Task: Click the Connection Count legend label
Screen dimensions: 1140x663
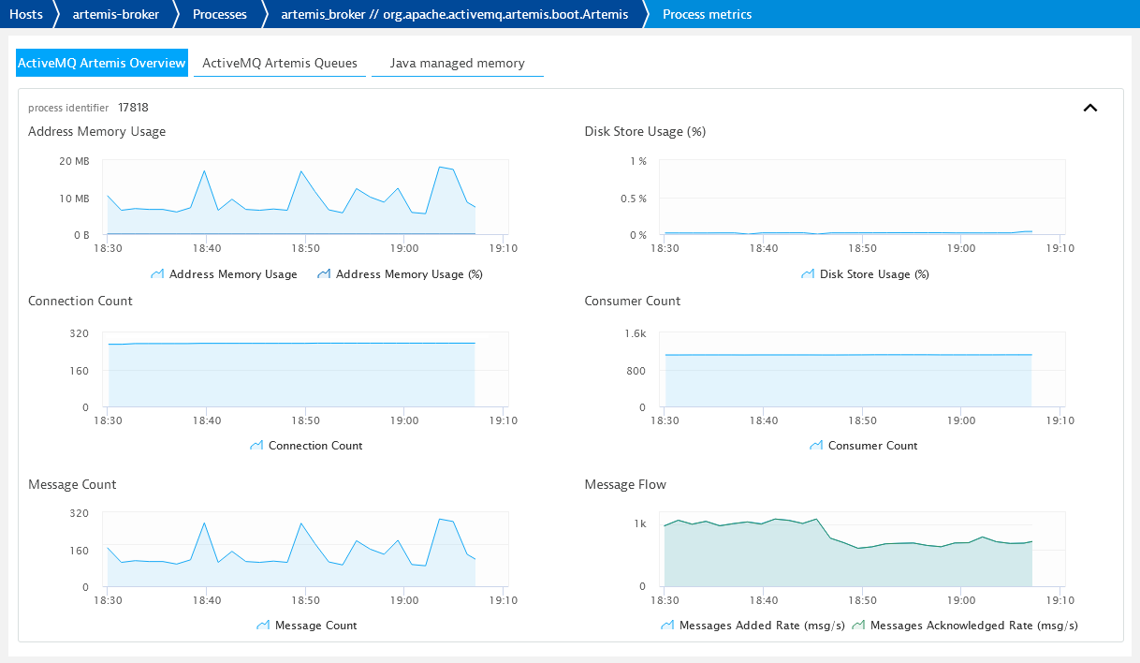Action: pyautogui.click(x=315, y=446)
